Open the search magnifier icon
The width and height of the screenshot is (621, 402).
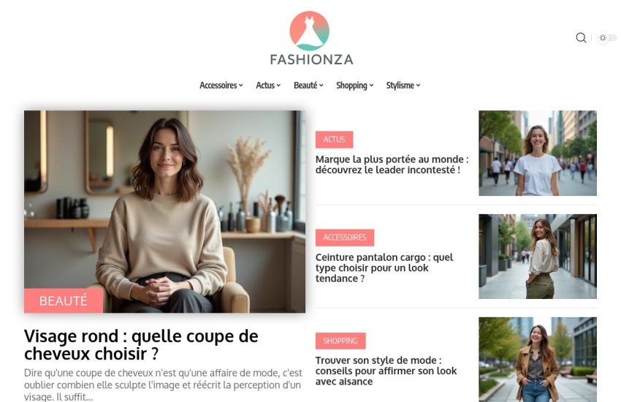pos(581,37)
